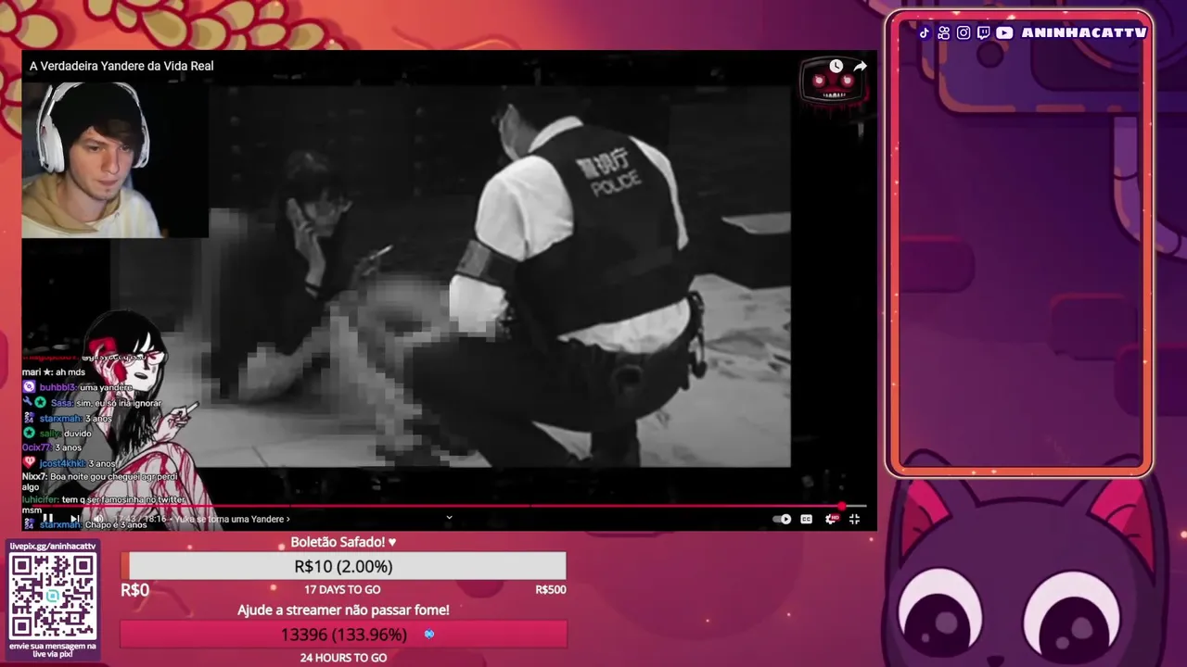Click the R$500 goal amount
The height and width of the screenshot is (667, 1187).
tap(550, 589)
